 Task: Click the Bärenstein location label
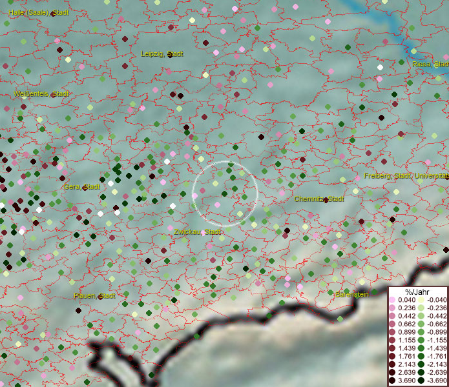point(352,294)
